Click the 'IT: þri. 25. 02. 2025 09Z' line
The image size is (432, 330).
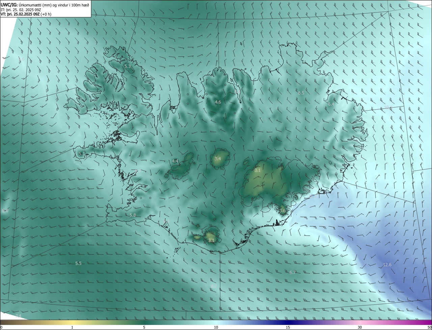point(21,10)
